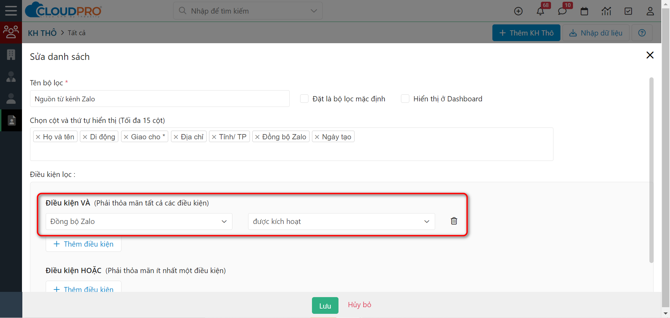The height and width of the screenshot is (318, 670).
Task: Remove the Địa chỉ column tag
Action: [176, 137]
